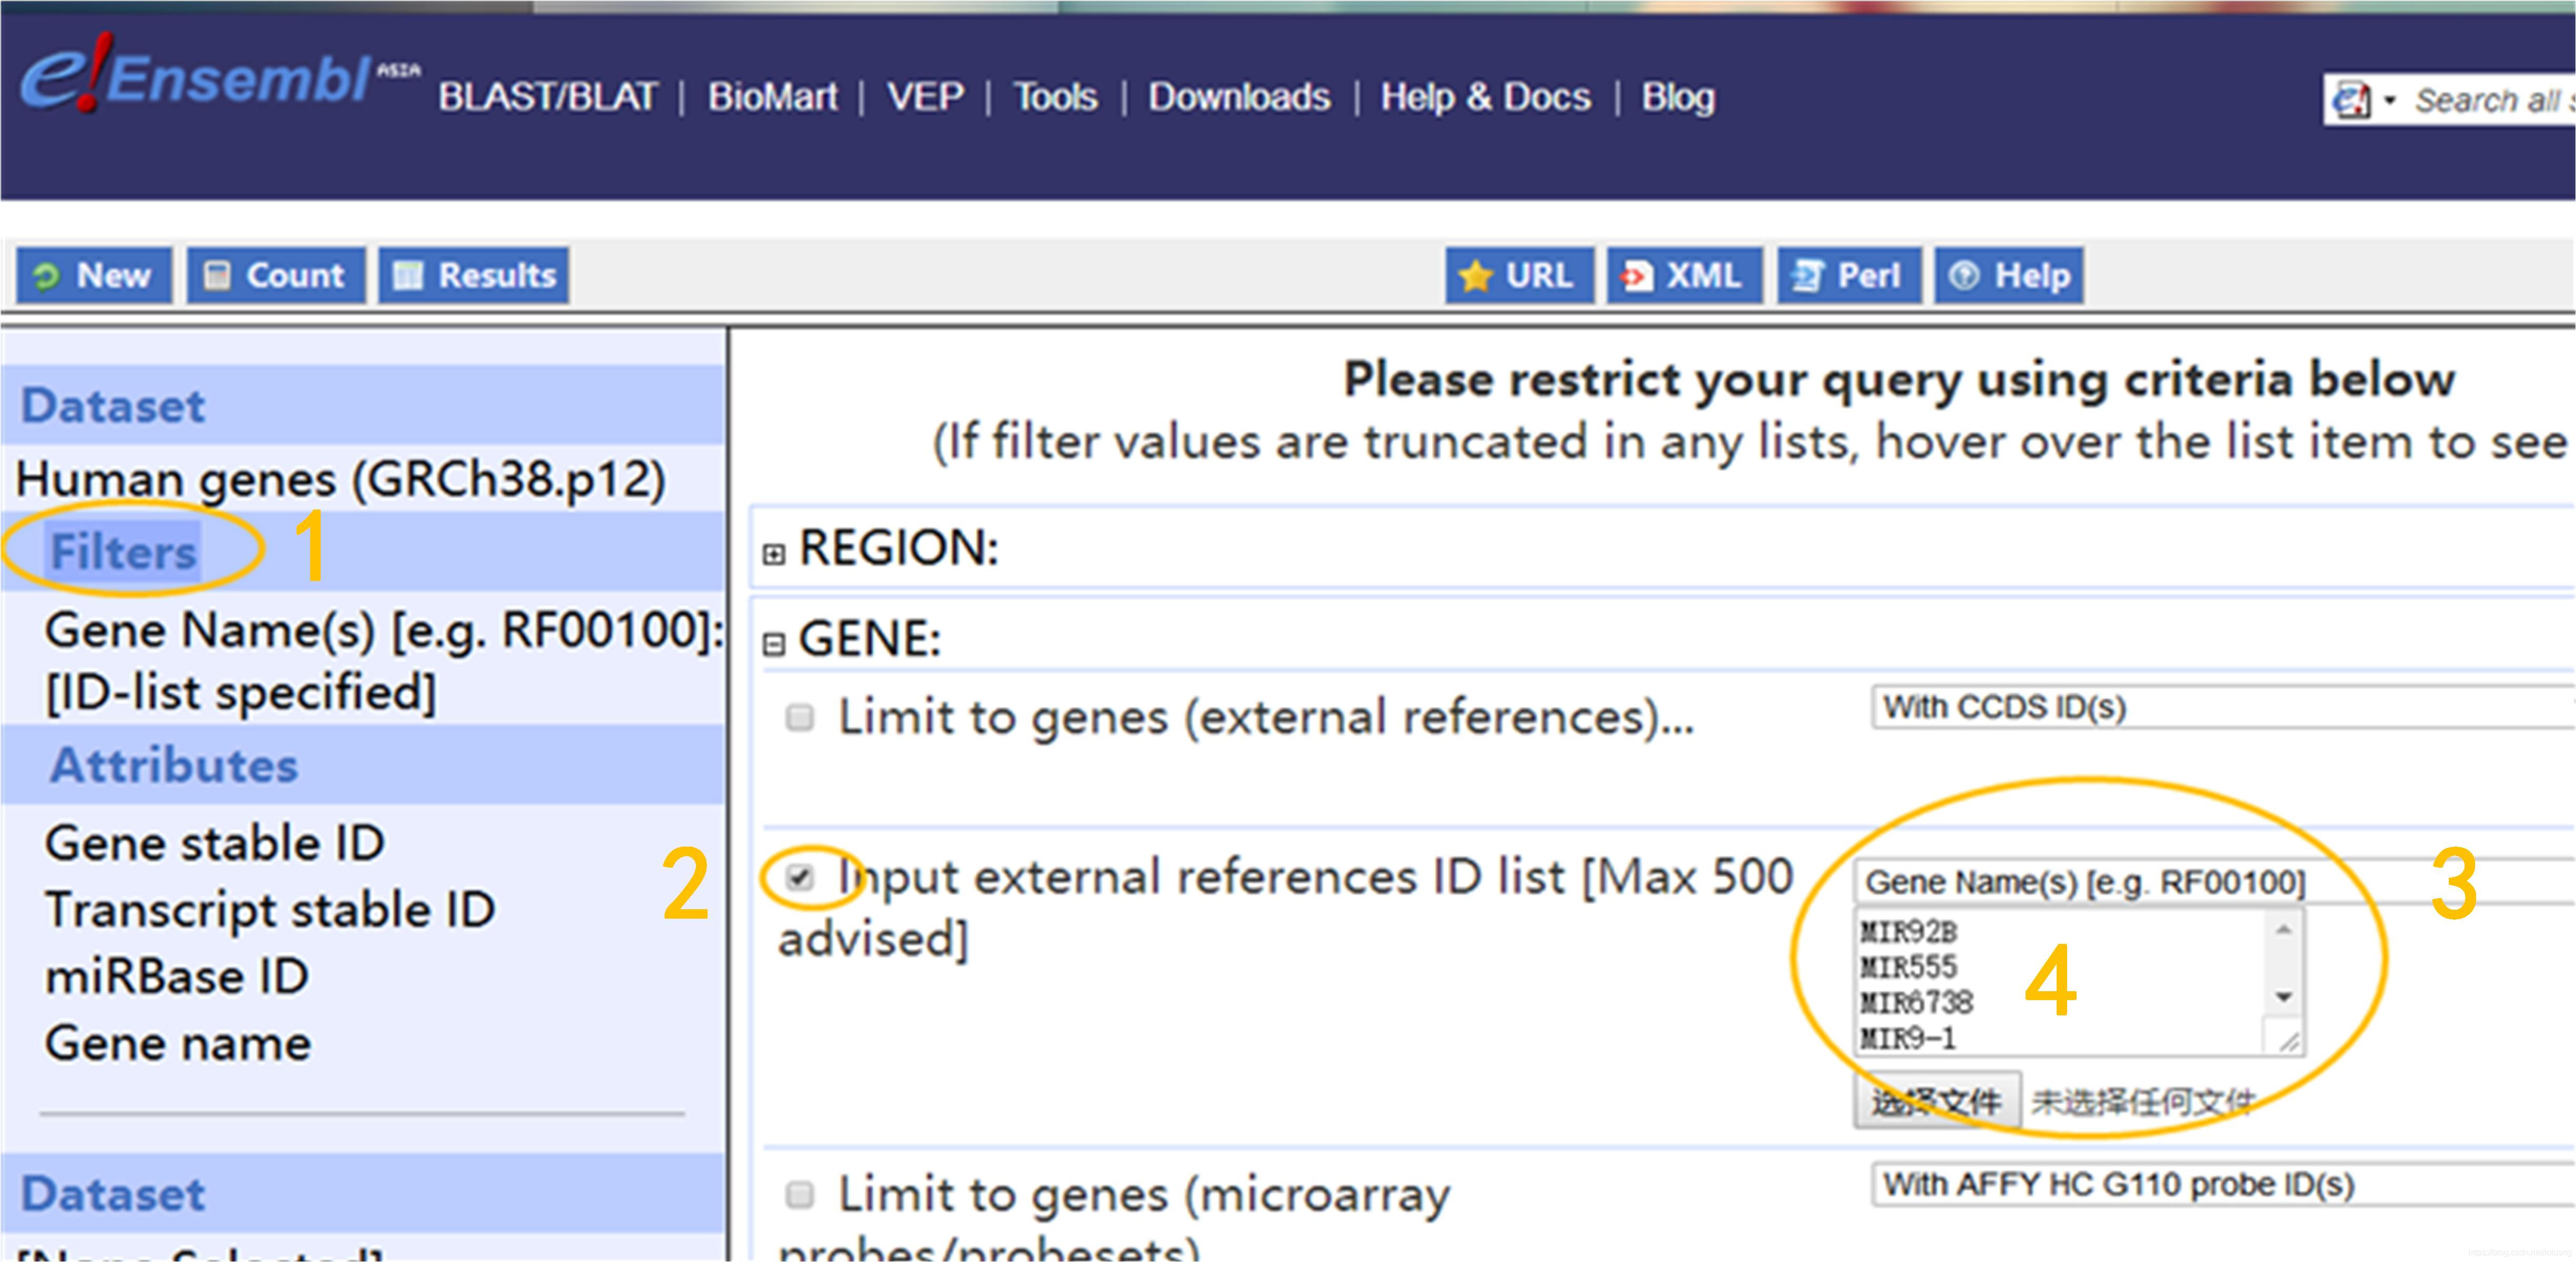Select Filters in the left panel

point(123,551)
